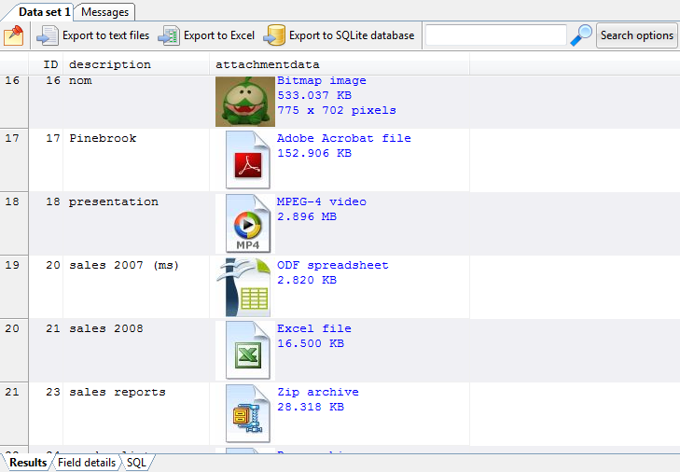
Task: Click the ID column header
Action: point(46,64)
